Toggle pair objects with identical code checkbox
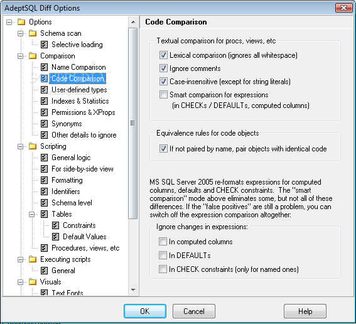 163,149
